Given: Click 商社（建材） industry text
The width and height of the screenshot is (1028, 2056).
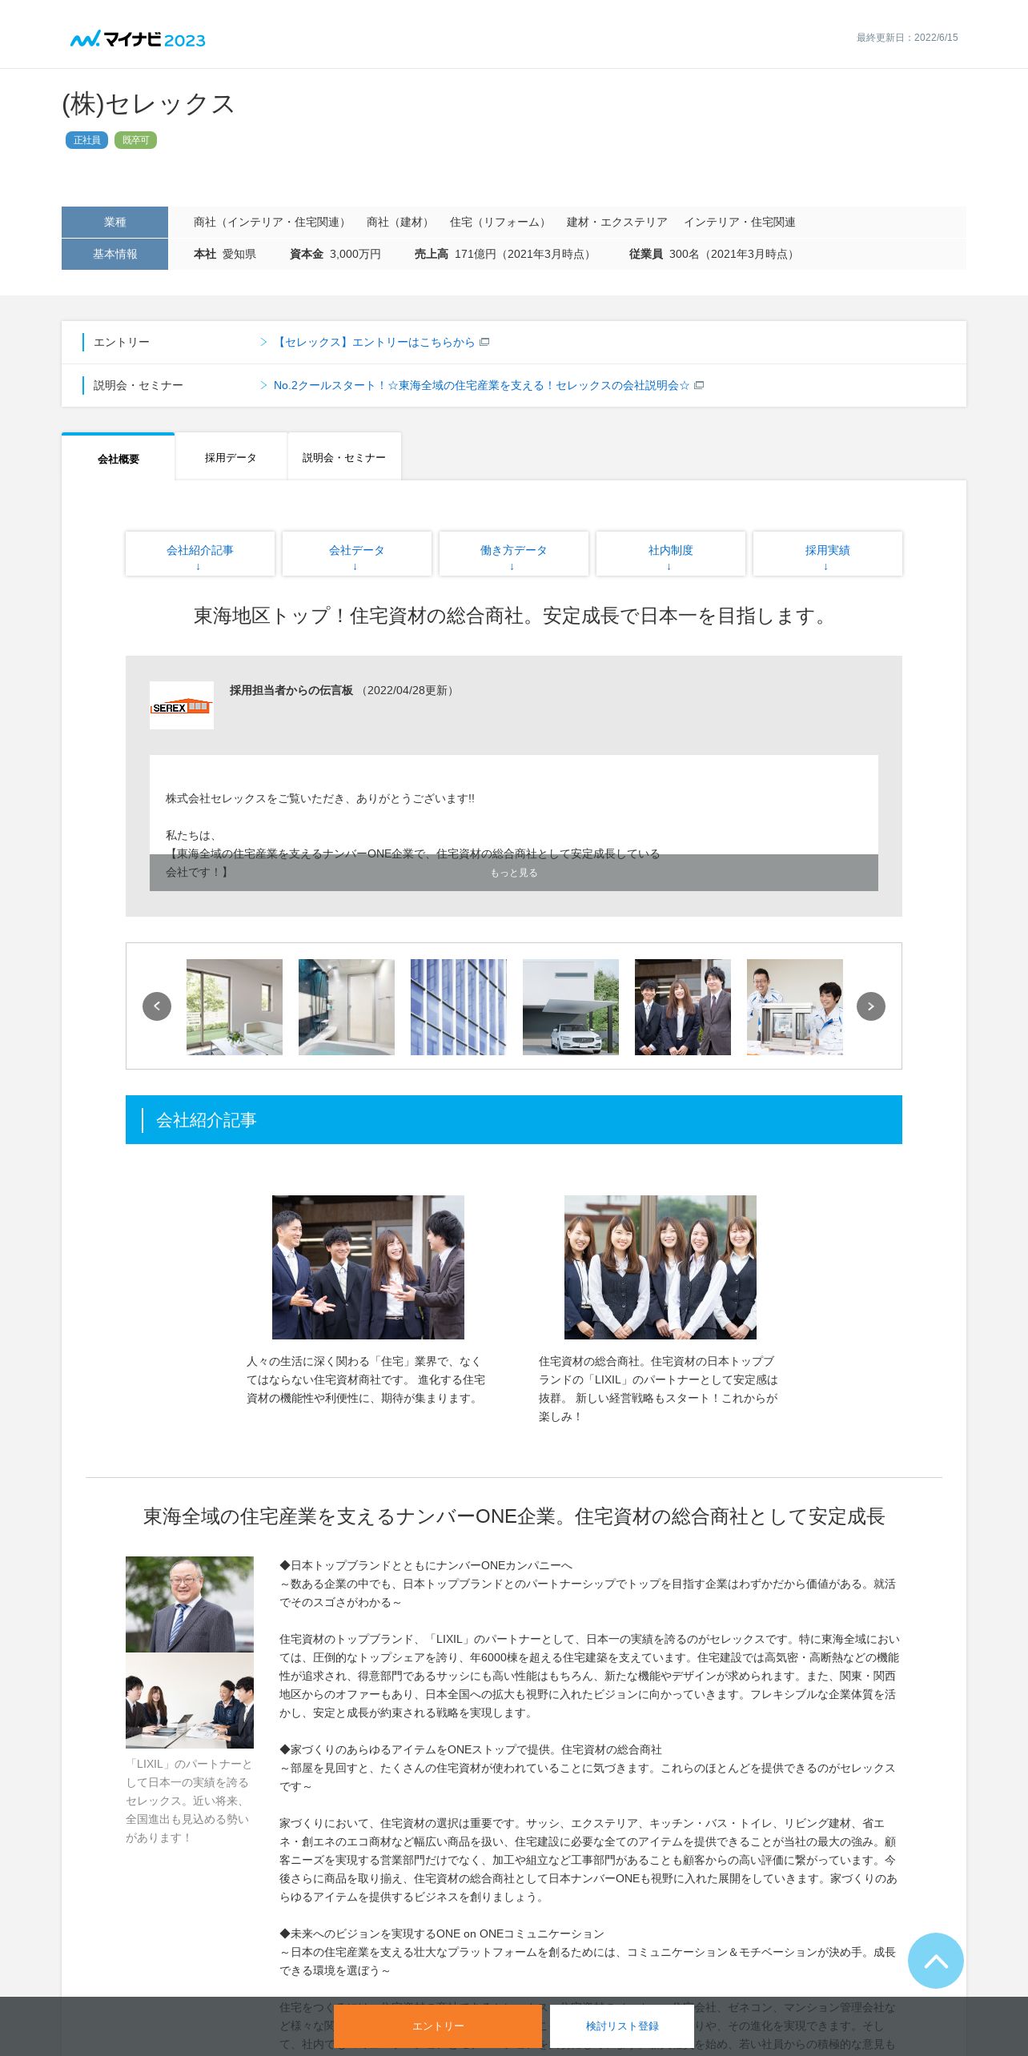Looking at the screenshot, I should click(x=400, y=222).
